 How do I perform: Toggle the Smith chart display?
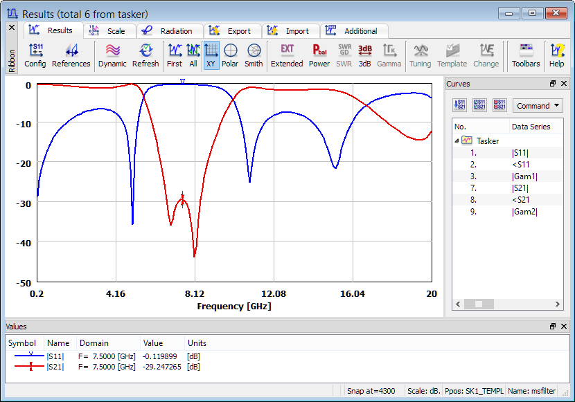[x=254, y=55]
